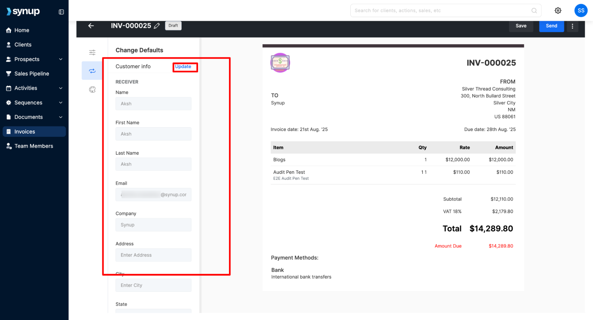This screenshot has width=593, height=320.
Task: Click the Last Name field
Action: tap(153, 164)
